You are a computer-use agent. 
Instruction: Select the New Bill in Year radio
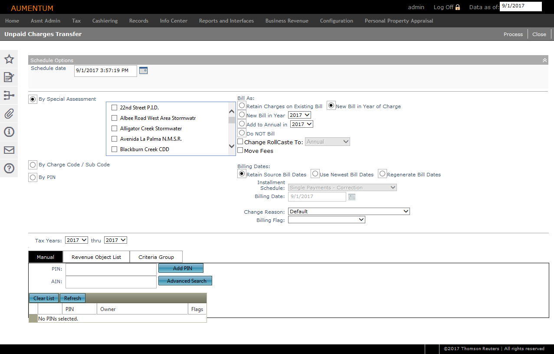coord(242,115)
